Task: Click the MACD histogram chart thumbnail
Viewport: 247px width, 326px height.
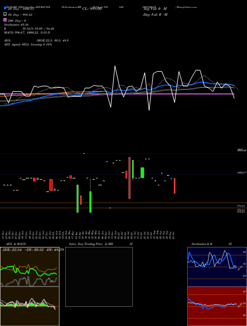Action: (x=30, y=306)
